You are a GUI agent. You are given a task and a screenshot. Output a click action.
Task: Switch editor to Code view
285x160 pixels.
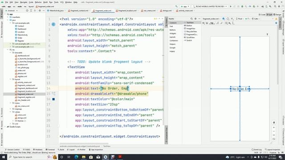[x=262, y=15]
